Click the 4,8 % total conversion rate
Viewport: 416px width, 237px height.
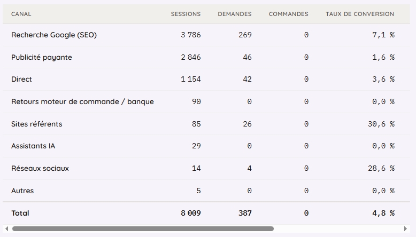coord(383,213)
